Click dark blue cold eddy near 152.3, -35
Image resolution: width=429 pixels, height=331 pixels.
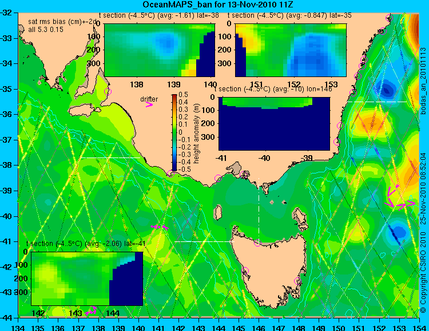(x=387, y=90)
